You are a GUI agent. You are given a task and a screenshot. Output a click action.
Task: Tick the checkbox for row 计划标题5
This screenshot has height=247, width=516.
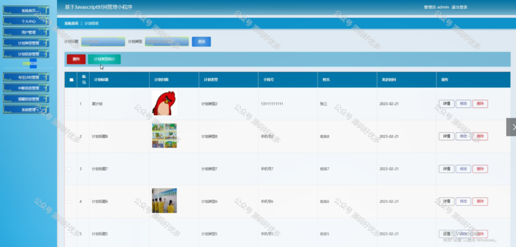tap(69, 234)
